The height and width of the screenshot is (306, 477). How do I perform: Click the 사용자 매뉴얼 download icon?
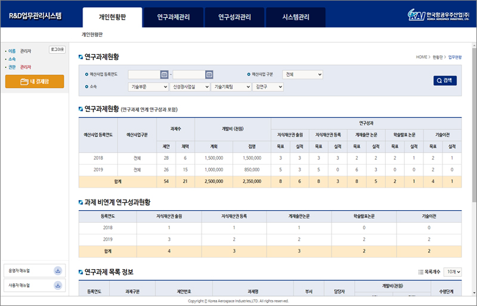(58, 285)
